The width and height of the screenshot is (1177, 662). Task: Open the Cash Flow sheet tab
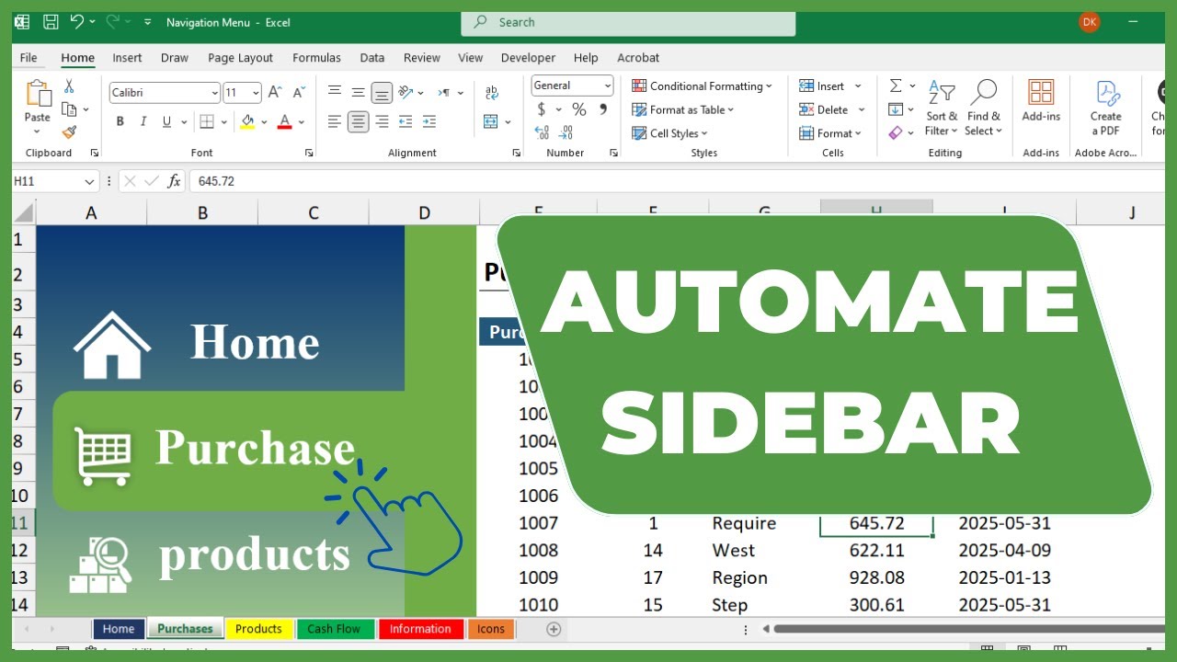334,629
